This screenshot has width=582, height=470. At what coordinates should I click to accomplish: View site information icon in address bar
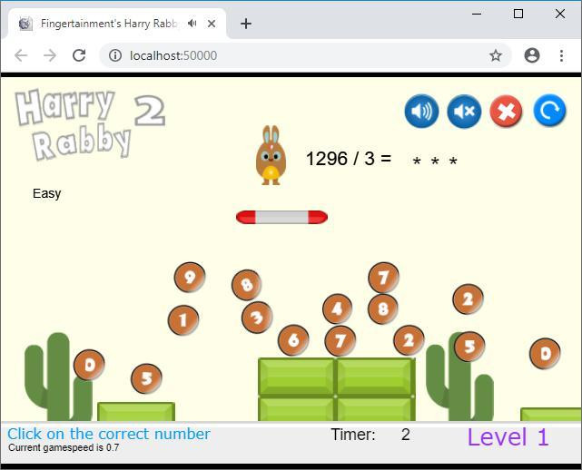pyautogui.click(x=115, y=55)
